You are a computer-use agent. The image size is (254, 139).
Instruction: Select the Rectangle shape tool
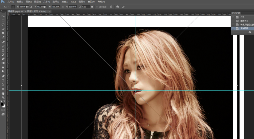point(3,89)
